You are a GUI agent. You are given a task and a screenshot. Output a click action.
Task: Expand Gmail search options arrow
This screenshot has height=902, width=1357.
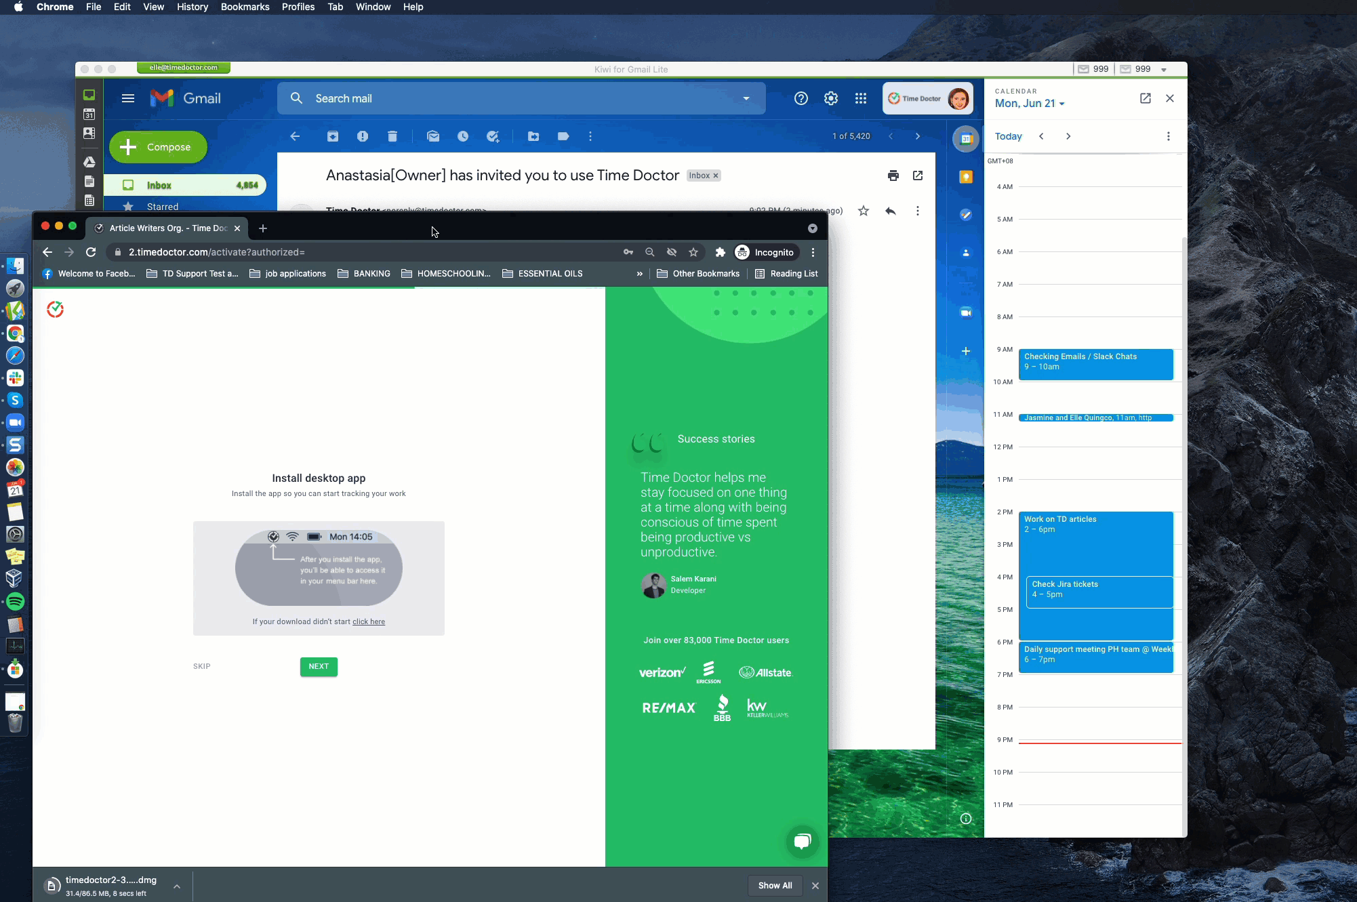coord(746,98)
